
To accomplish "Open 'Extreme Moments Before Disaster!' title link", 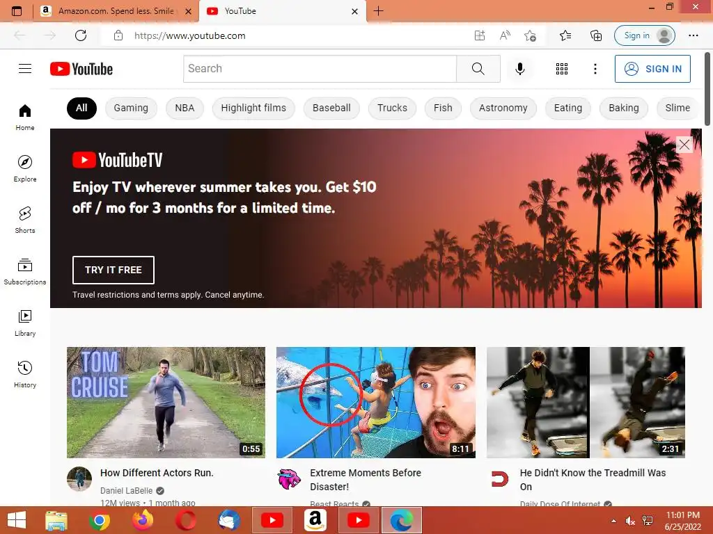I will coord(365,480).
